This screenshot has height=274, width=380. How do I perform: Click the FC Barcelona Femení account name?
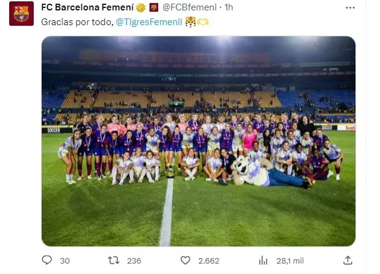coord(87,8)
